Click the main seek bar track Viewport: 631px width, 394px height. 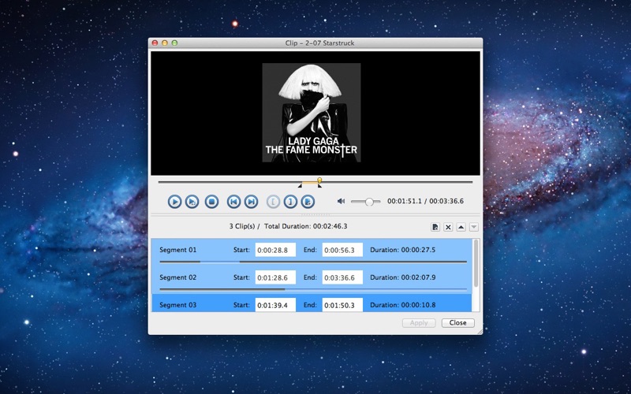click(315, 182)
